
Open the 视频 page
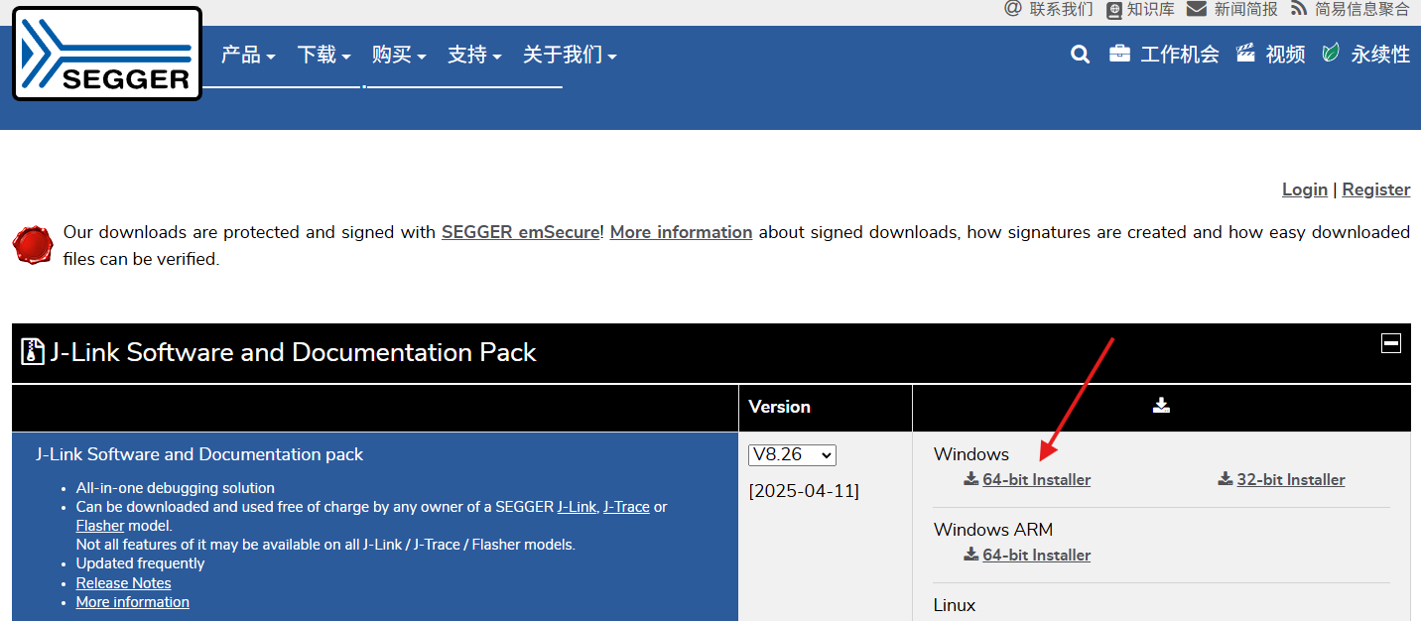(x=1285, y=55)
